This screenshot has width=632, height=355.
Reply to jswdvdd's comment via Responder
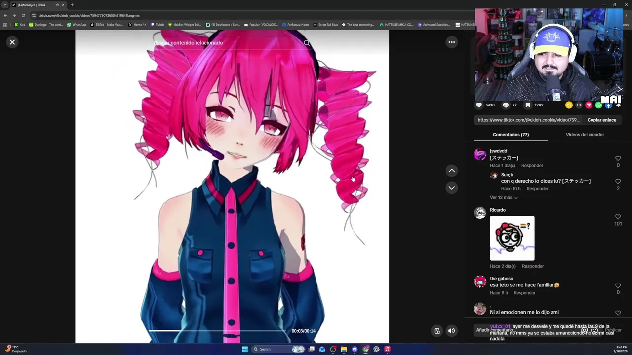[532, 165]
